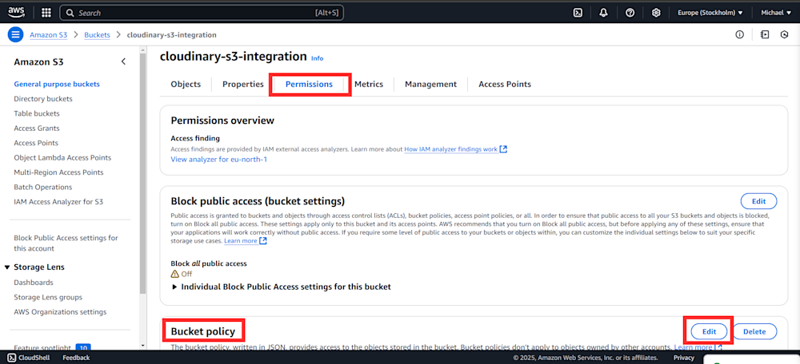
Task: Open Access Points in sidebar
Action: (x=36, y=143)
